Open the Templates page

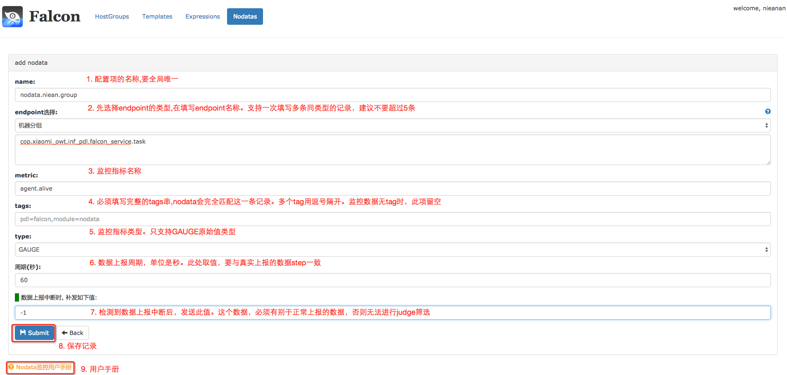click(157, 17)
